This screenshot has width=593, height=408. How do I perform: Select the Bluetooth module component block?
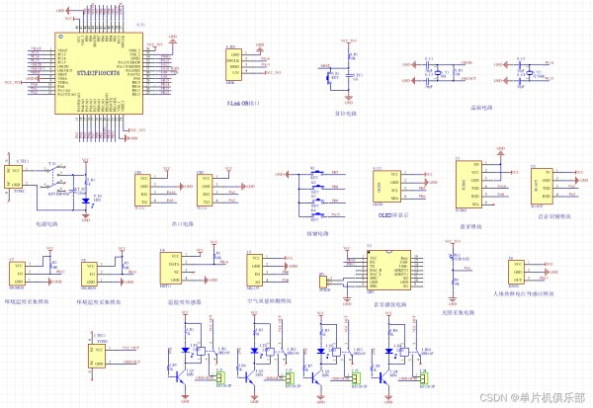[x=468, y=184]
